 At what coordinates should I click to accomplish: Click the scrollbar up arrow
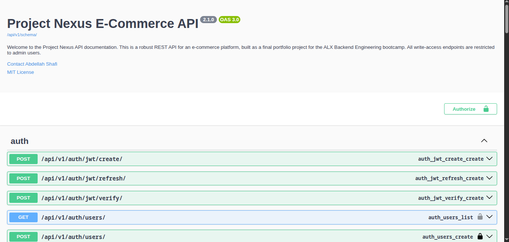tap(506, 2)
